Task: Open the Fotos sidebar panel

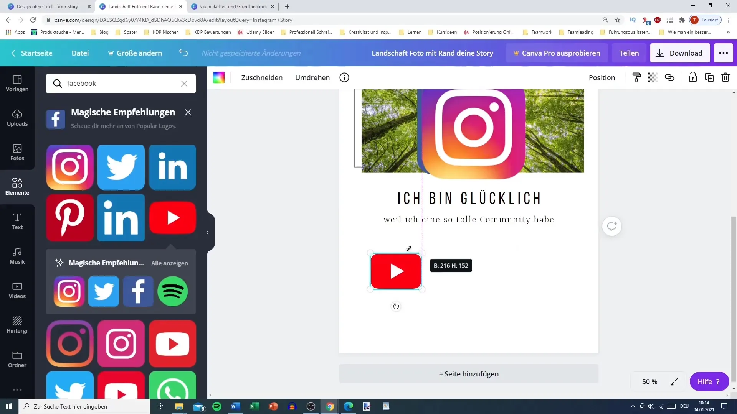Action: click(x=17, y=152)
